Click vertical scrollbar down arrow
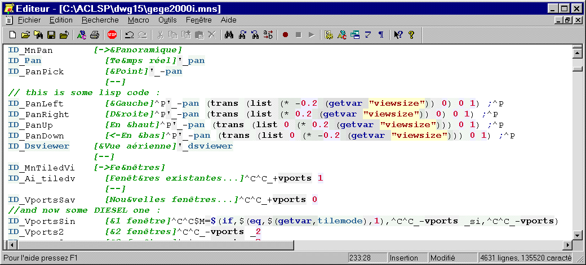Image resolution: width=586 pixels, height=265 pixels. (x=578, y=235)
